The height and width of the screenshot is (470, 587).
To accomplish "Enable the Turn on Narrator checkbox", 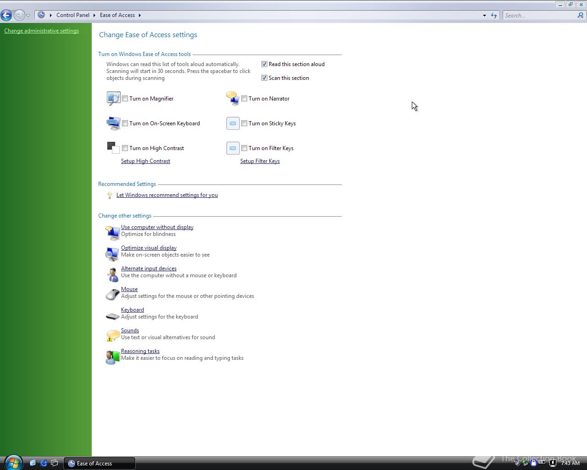I will [x=244, y=99].
